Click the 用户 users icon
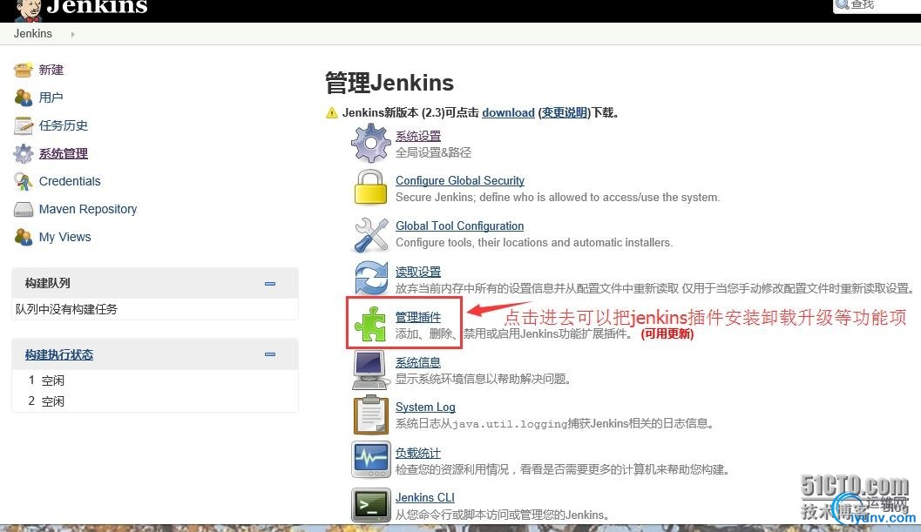This screenshot has height=532, width=921. tap(24, 98)
